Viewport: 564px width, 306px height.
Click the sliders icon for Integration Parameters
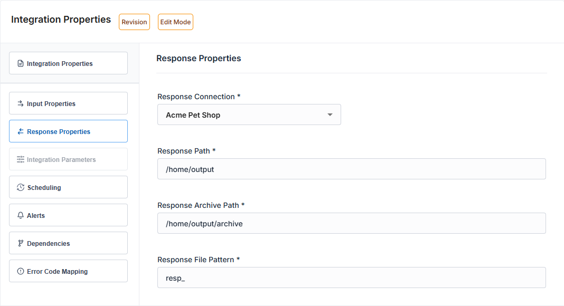coord(21,160)
